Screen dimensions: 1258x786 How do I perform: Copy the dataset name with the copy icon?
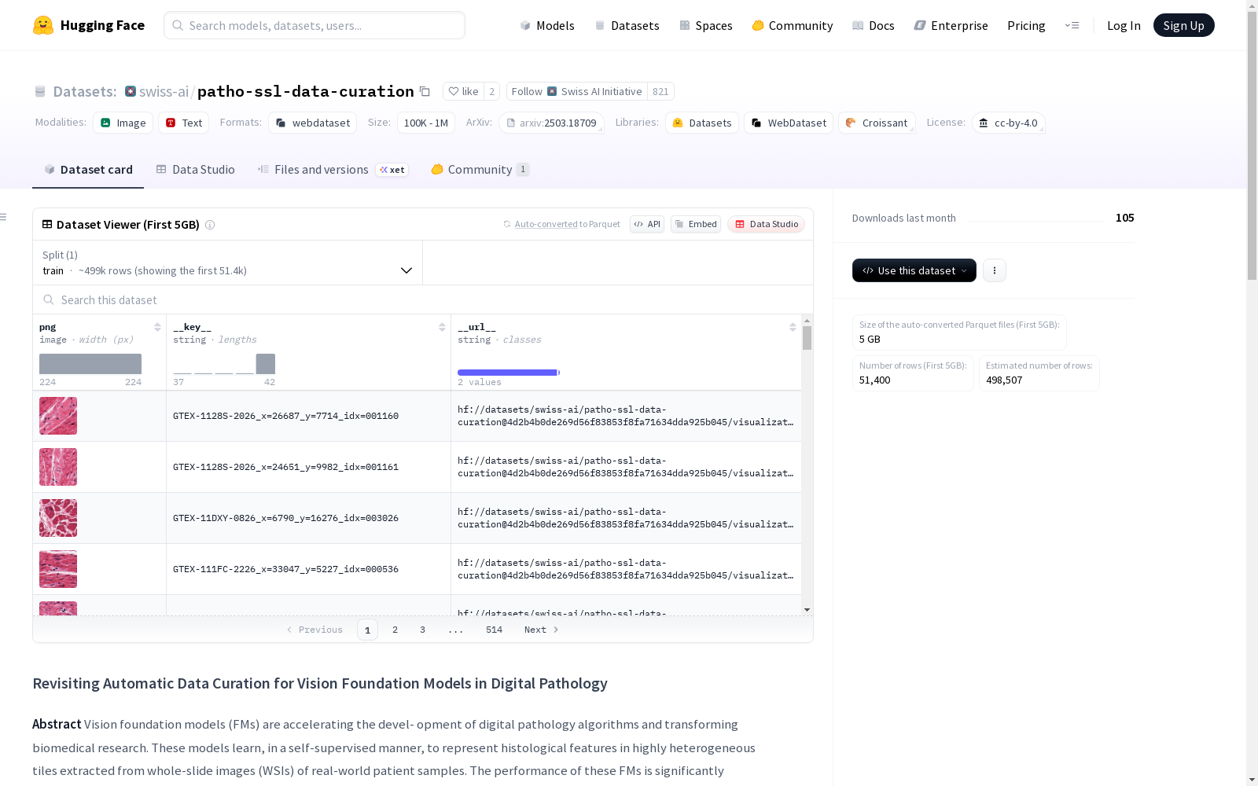pyautogui.click(x=425, y=91)
